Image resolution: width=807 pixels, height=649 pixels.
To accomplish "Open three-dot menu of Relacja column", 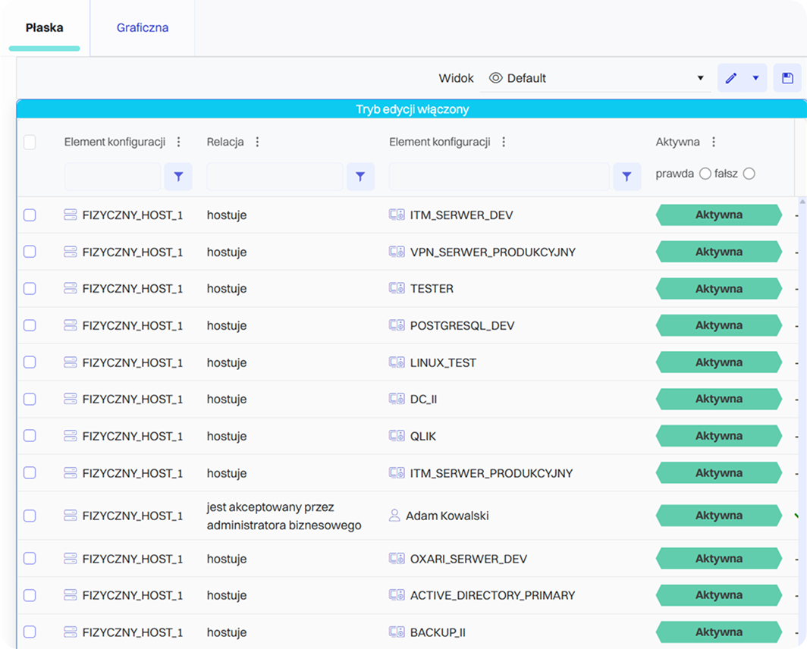I will click(257, 142).
